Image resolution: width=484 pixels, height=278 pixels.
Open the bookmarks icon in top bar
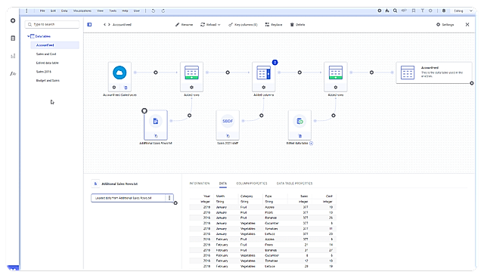pos(414,11)
